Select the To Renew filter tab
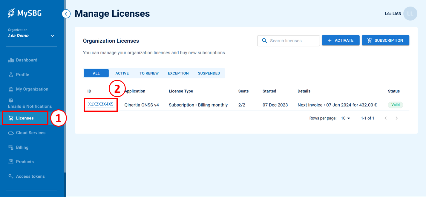Image resolution: width=426 pixels, height=197 pixels. (x=149, y=73)
